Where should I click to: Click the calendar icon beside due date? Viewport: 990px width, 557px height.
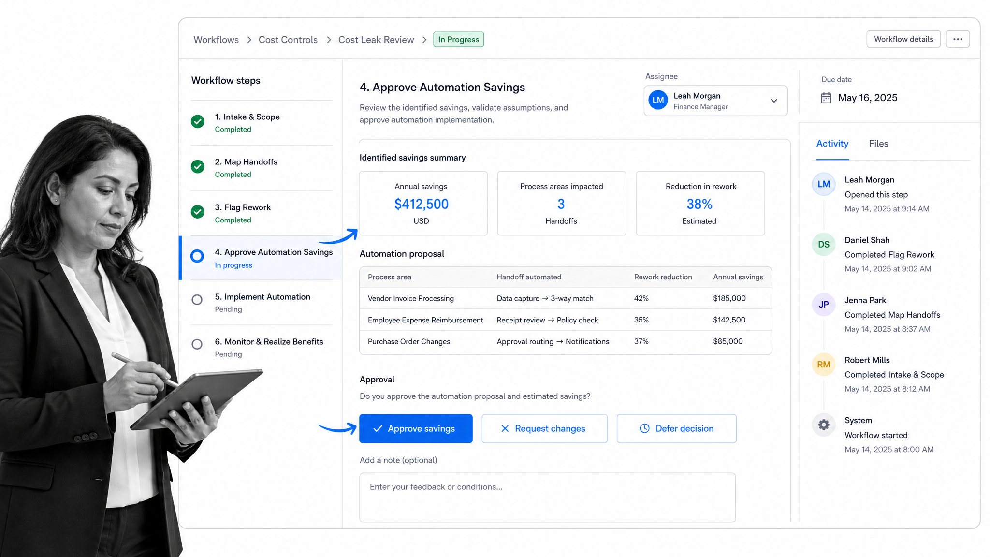coord(826,98)
